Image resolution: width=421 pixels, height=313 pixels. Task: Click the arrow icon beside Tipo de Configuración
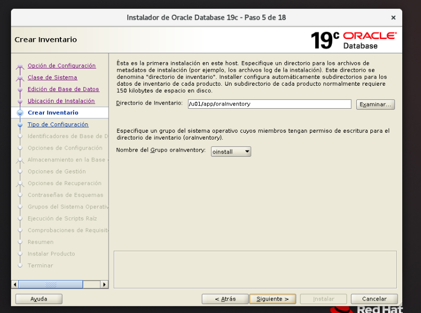(x=20, y=124)
